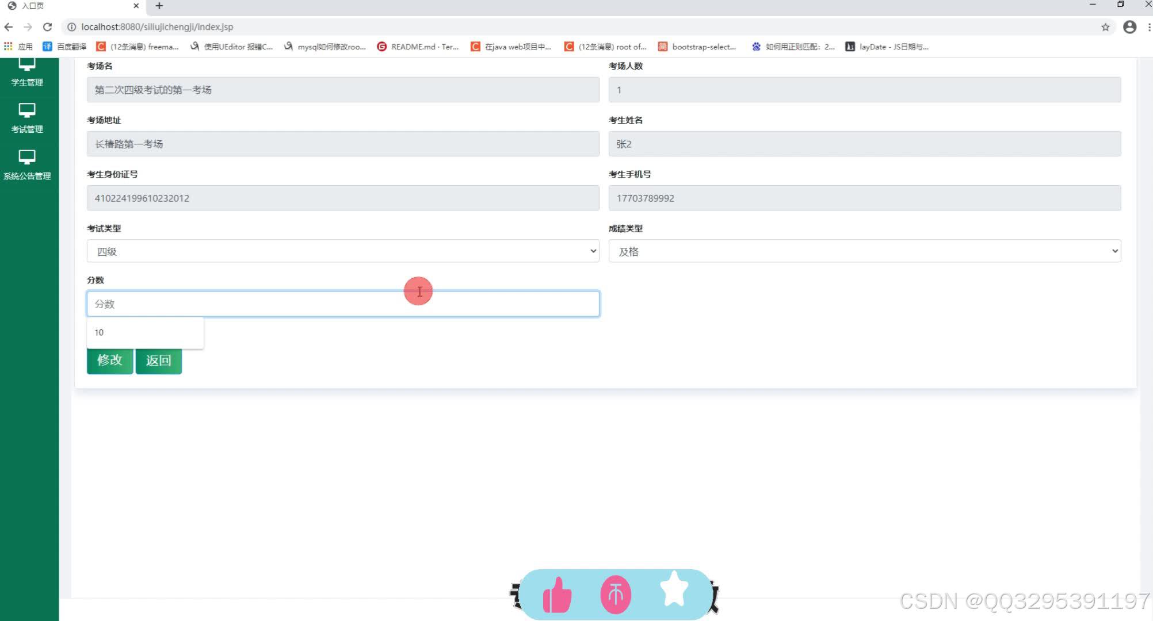Open 系统公告管理 in the green sidebar

(x=27, y=166)
